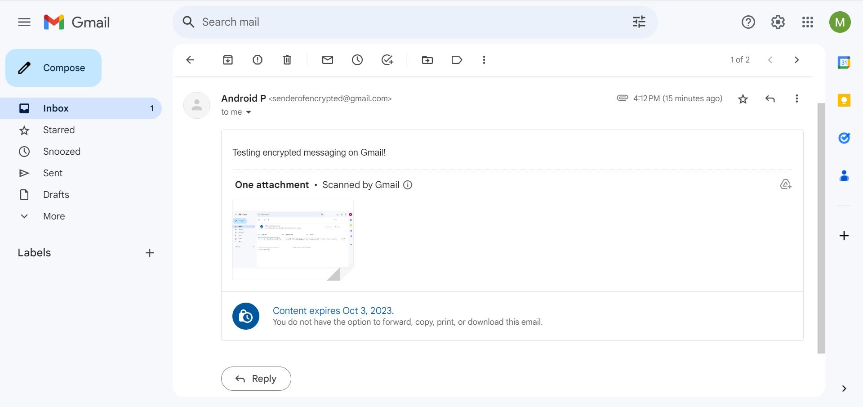The height and width of the screenshot is (407, 863).
Task: Click the sender avatar of Android P
Action: [197, 105]
